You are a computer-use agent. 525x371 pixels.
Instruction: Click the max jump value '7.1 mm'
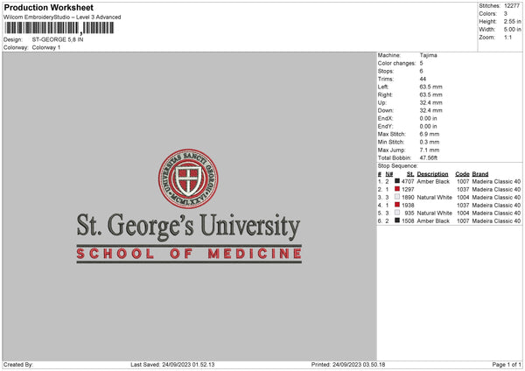point(430,150)
